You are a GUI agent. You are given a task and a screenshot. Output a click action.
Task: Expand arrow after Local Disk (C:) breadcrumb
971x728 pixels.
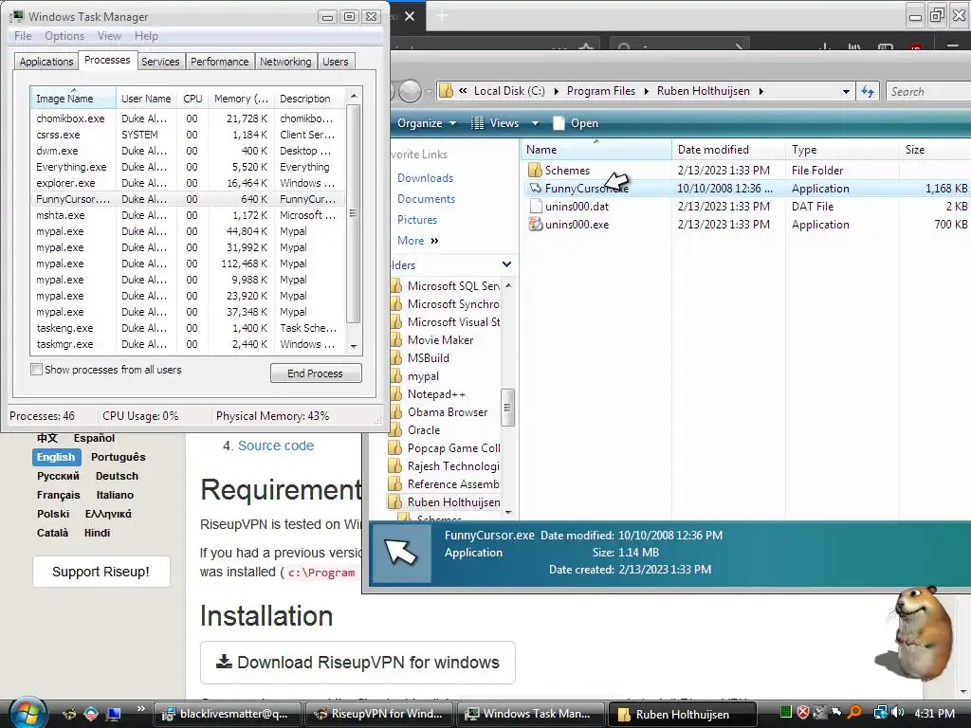(x=556, y=92)
